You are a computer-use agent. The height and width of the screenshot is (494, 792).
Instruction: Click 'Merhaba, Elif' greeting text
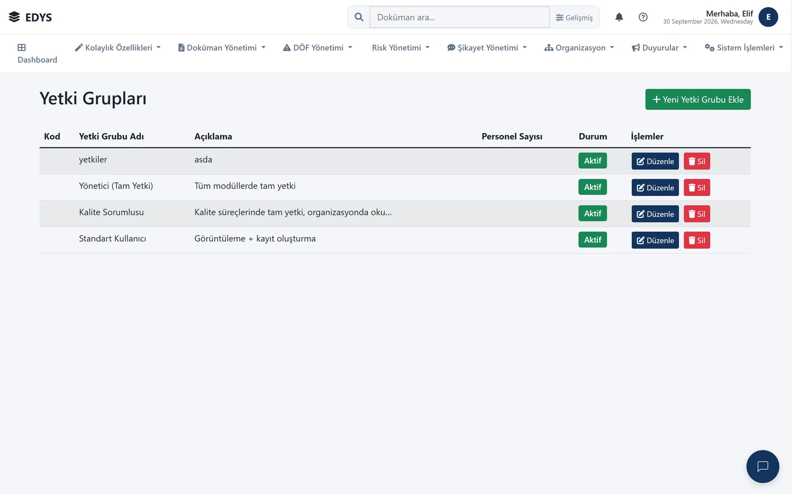tap(729, 14)
